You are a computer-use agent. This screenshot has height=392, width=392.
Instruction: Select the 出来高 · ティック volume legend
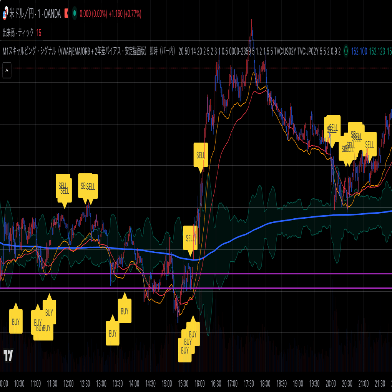tap(18, 33)
